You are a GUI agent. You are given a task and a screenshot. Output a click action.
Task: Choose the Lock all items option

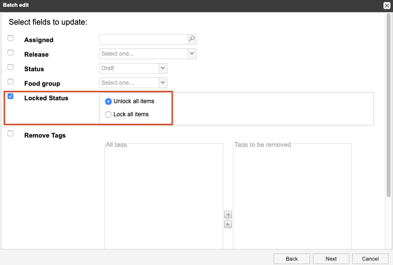(108, 114)
